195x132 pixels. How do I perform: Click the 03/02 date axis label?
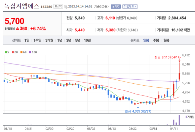click(91, 129)
